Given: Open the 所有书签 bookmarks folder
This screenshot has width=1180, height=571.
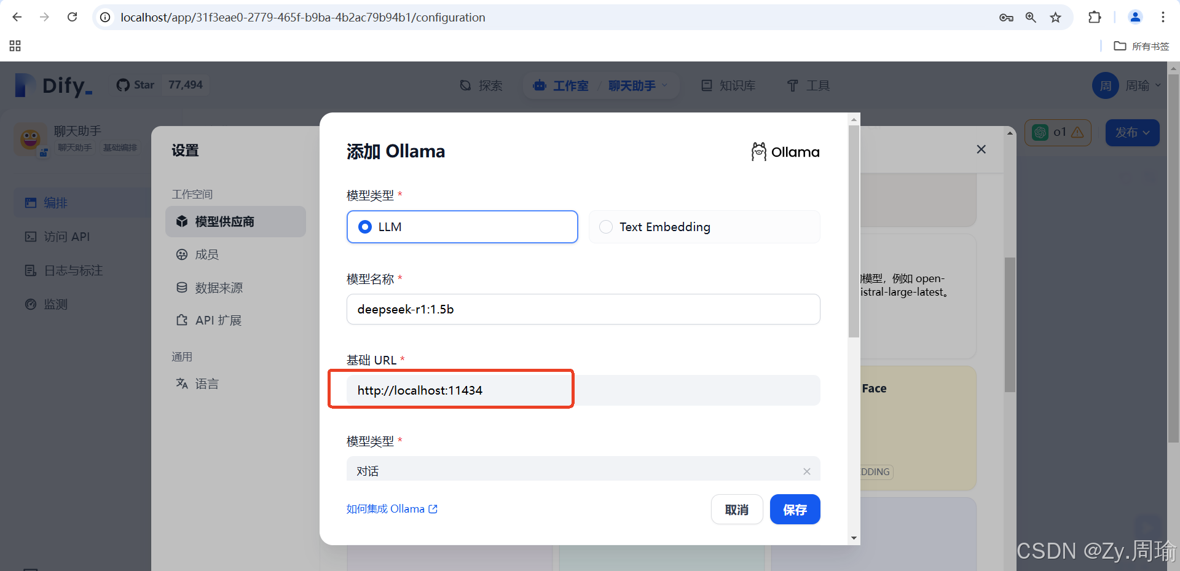Looking at the screenshot, I should point(1141,46).
